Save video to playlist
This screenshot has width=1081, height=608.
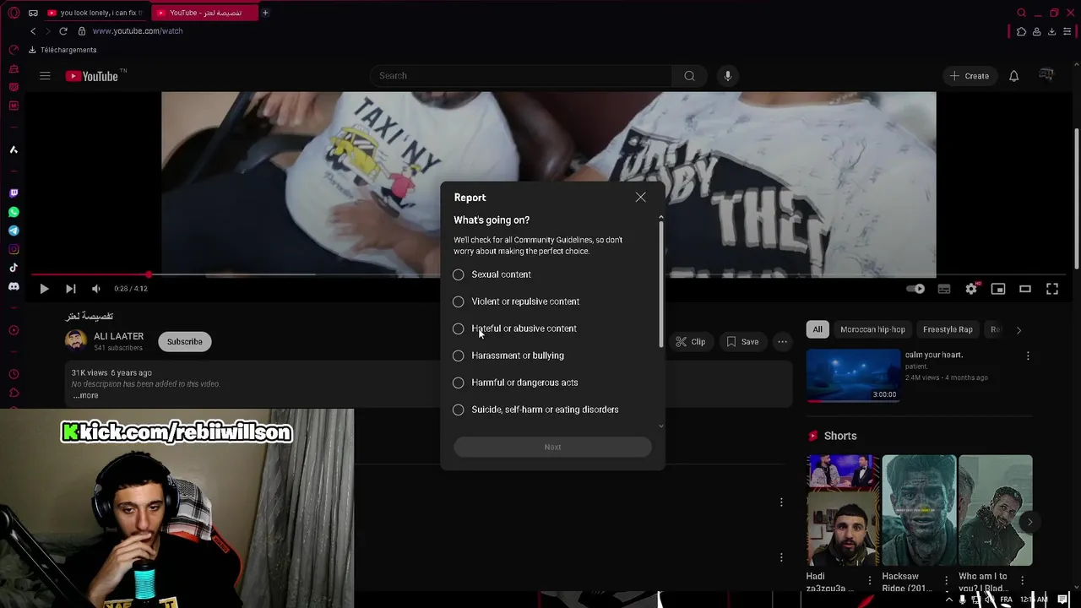[742, 342]
